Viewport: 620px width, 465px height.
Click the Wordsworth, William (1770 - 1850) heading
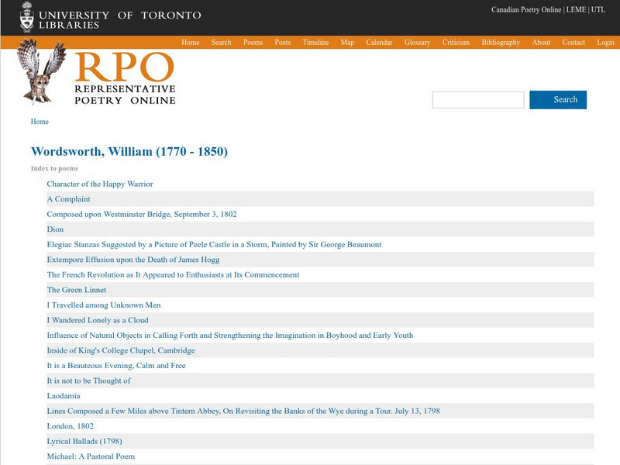[x=129, y=151]
